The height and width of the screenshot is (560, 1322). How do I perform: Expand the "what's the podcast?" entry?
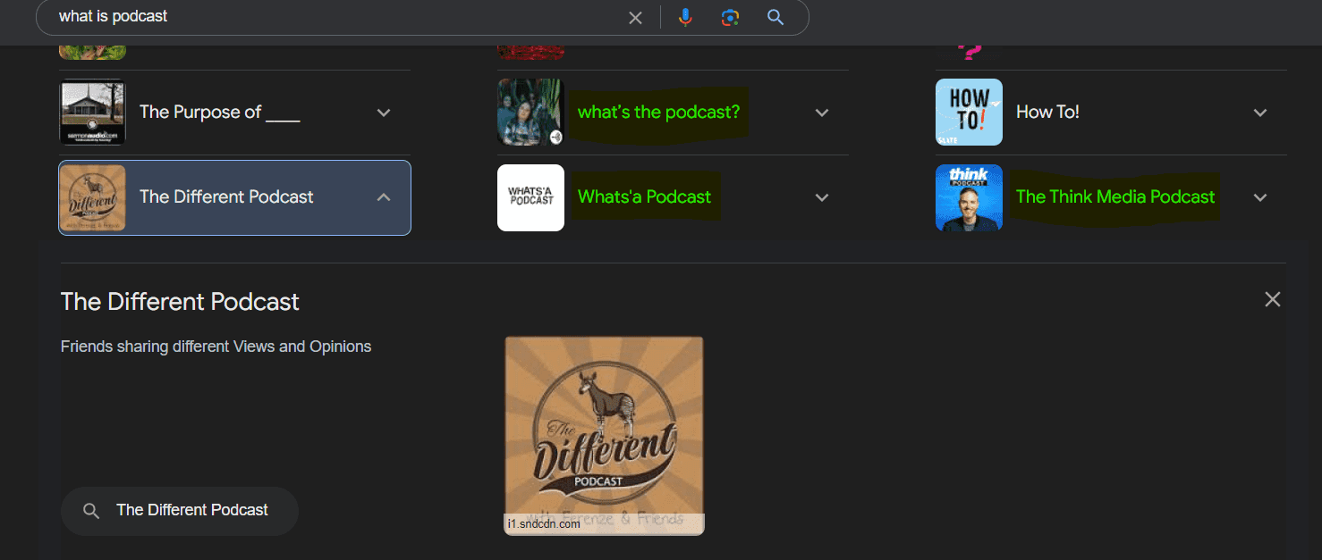click(x=822, y=113)
